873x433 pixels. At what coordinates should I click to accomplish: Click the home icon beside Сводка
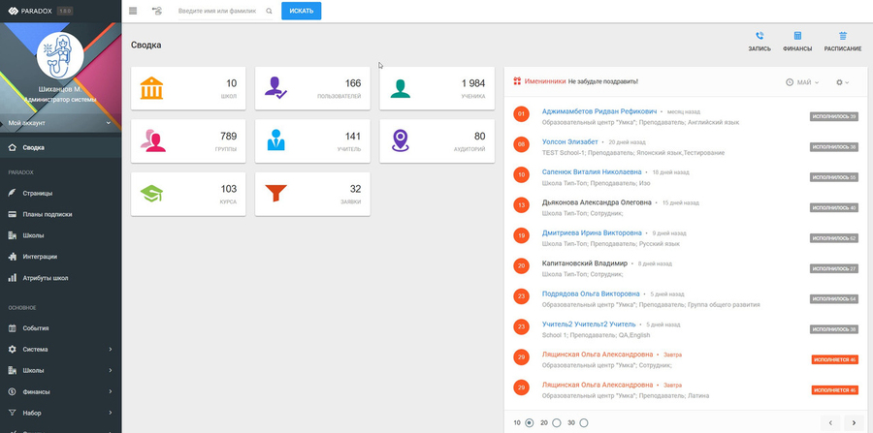click(x=13, y=148)
